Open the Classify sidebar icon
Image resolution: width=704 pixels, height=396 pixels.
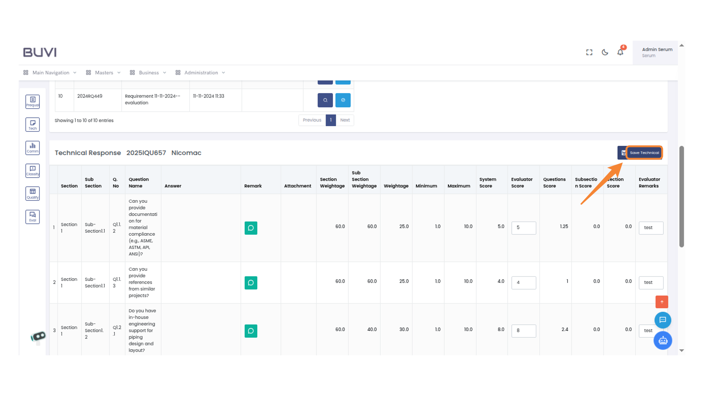point(32,170)
